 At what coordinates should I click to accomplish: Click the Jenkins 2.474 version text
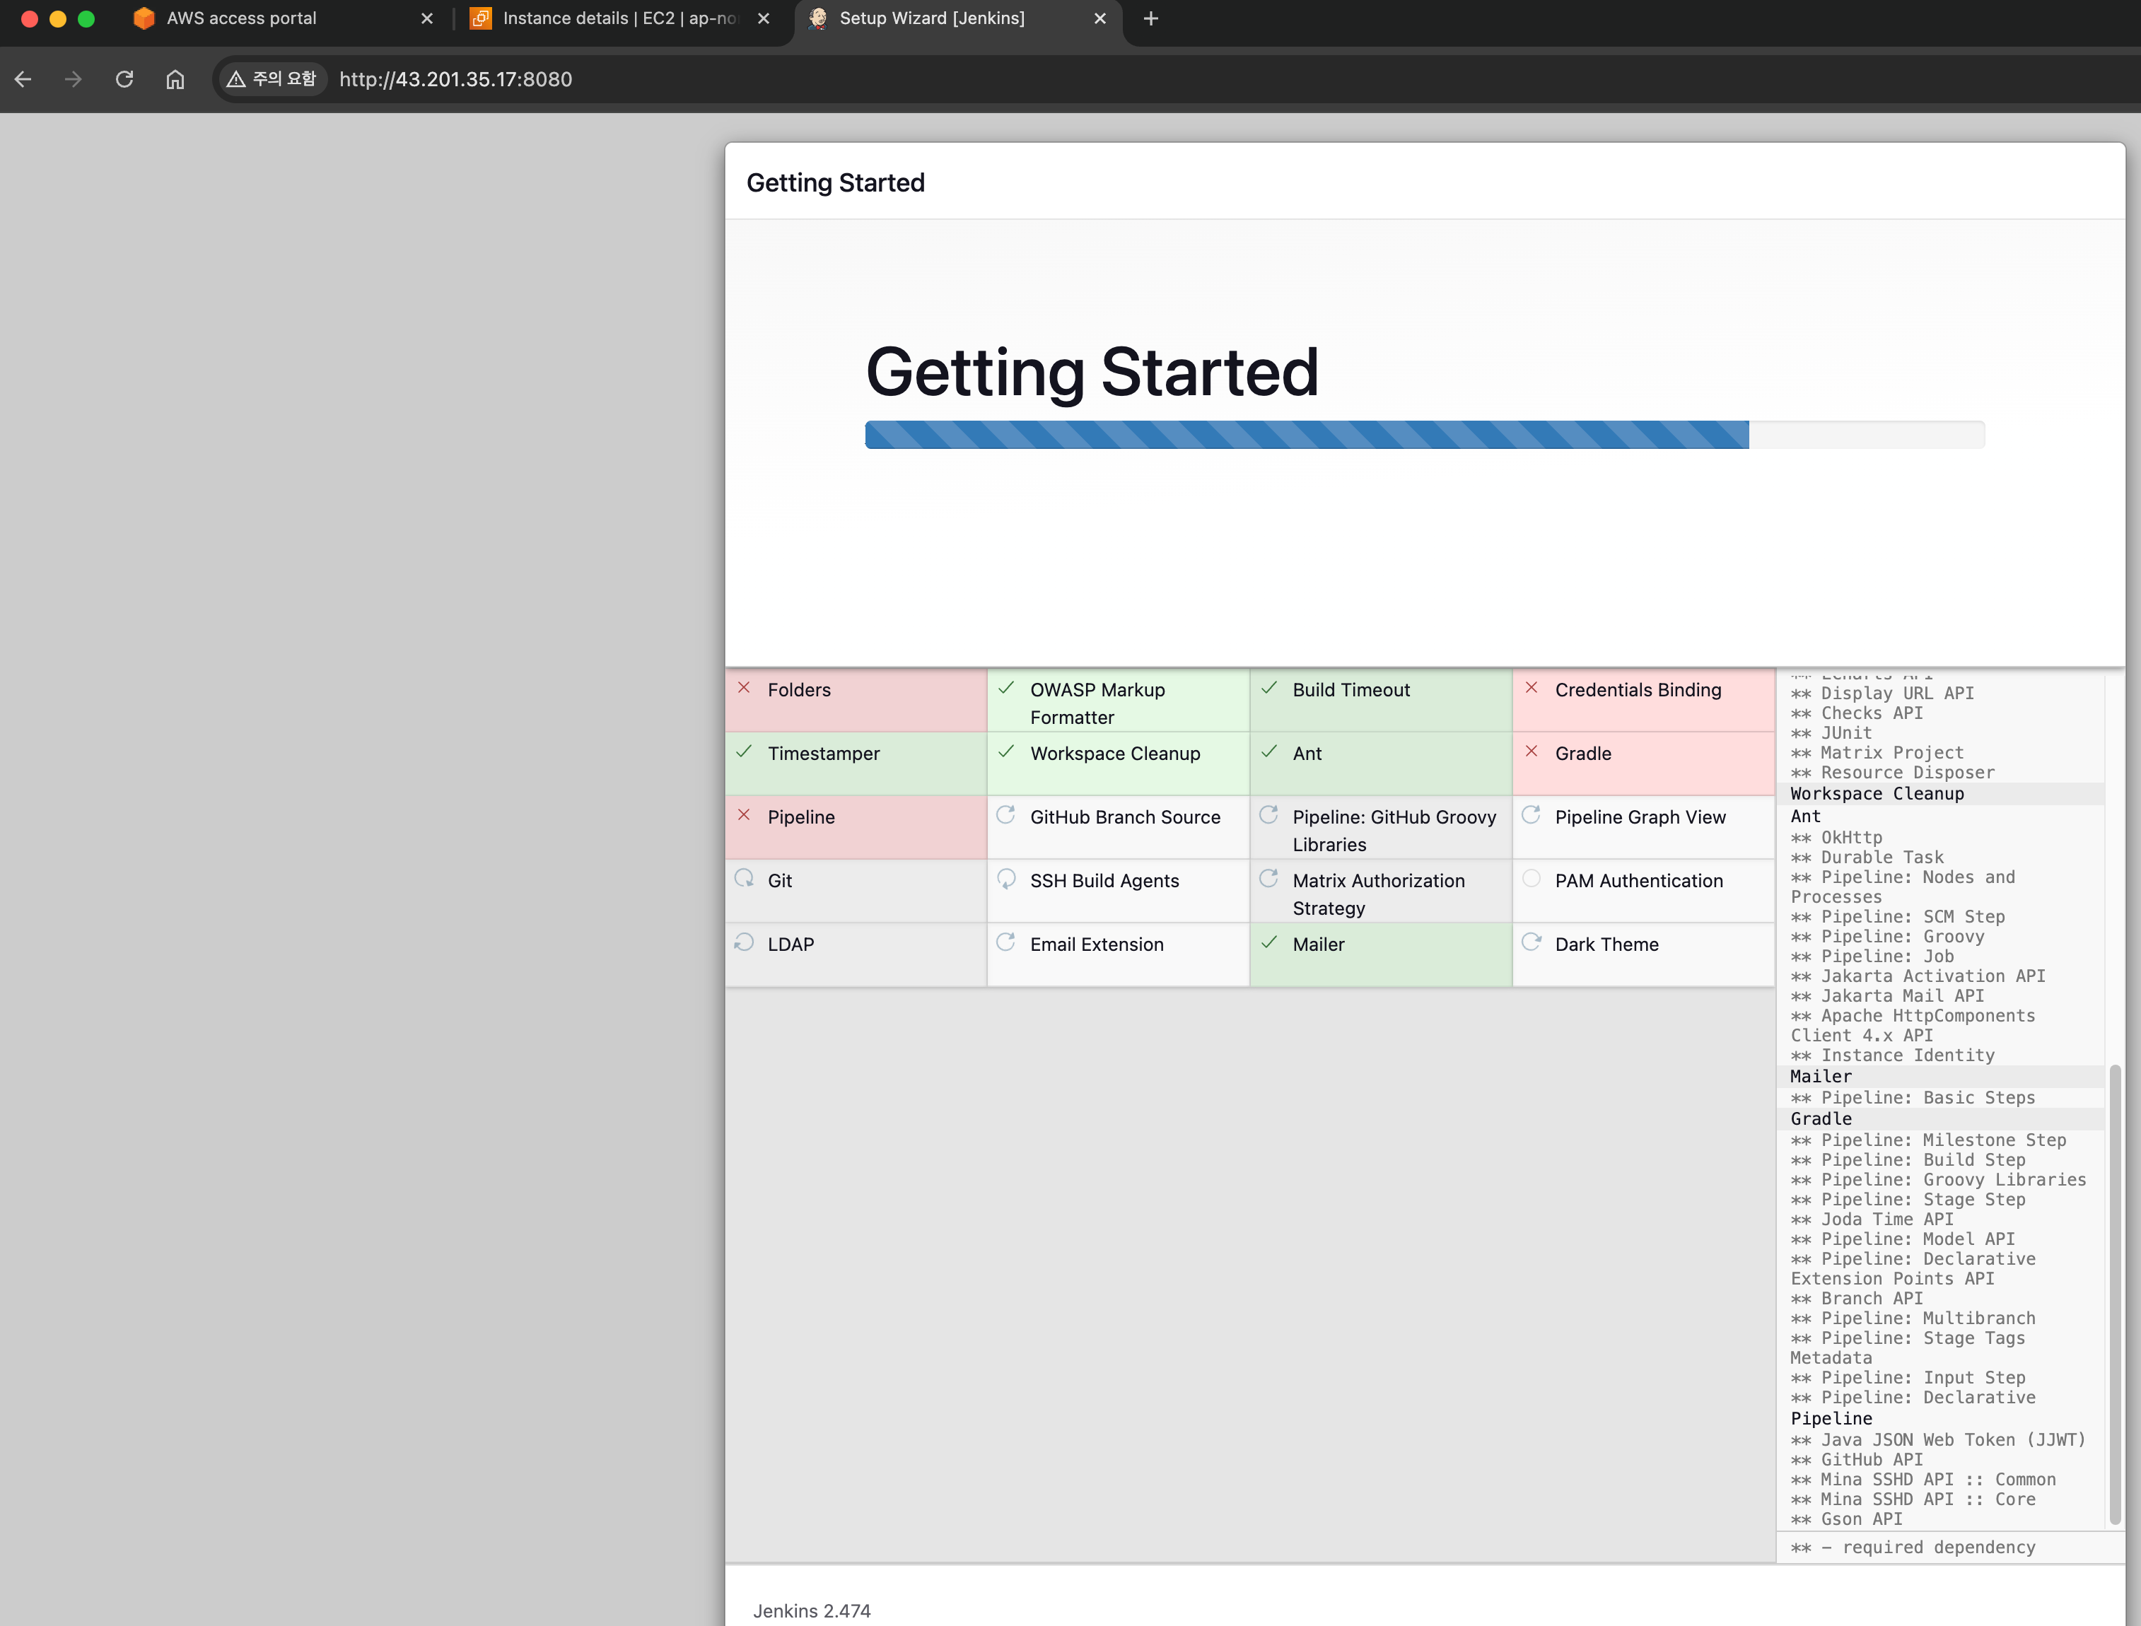pyautogui.click(x=812, y=1611)
